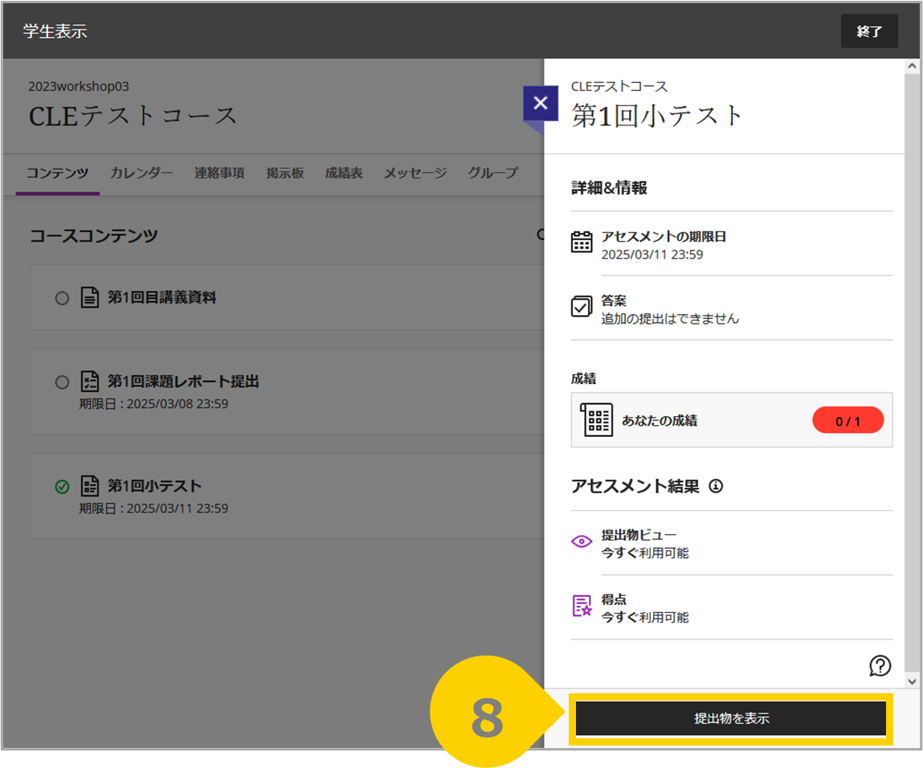
Task: Toggle completion circle for 第1回課題レポート提出
Action: tap(62, 382)
